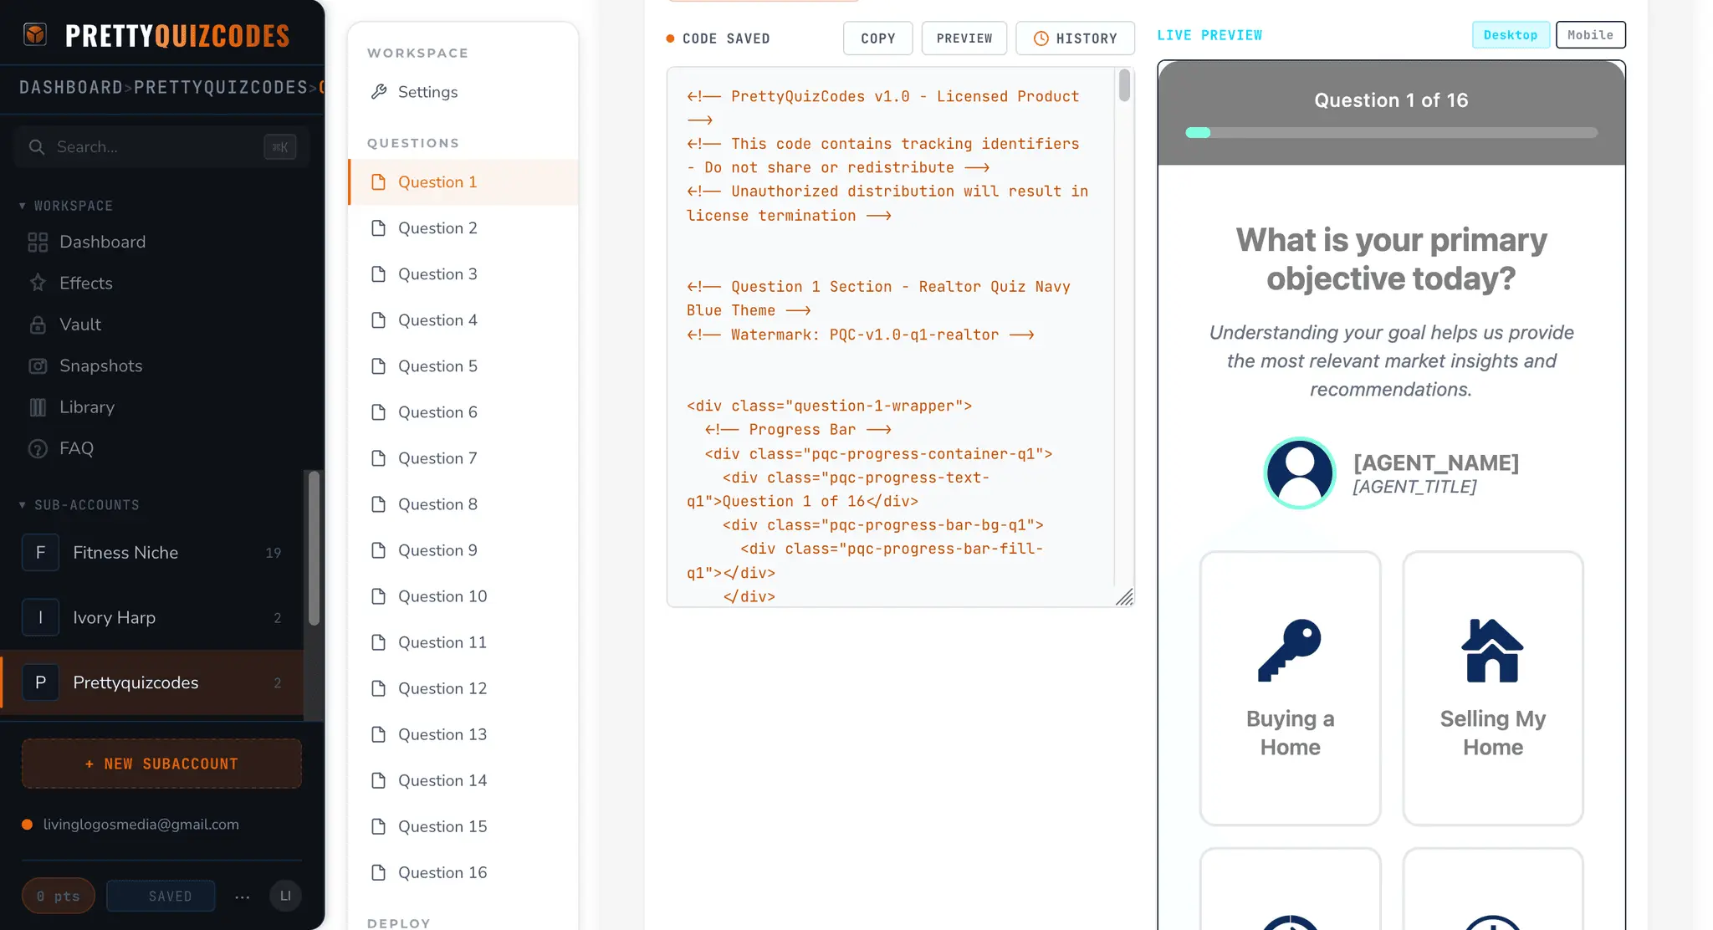Click the Settings wrench icon
1713x930 pixels.
pos(379,92)
